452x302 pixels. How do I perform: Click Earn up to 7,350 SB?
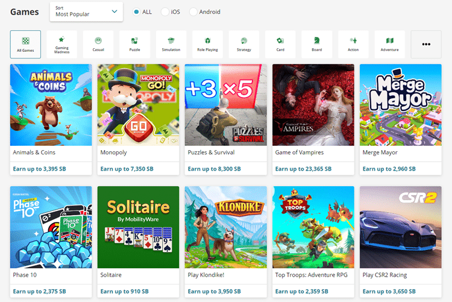coord(127,169)
